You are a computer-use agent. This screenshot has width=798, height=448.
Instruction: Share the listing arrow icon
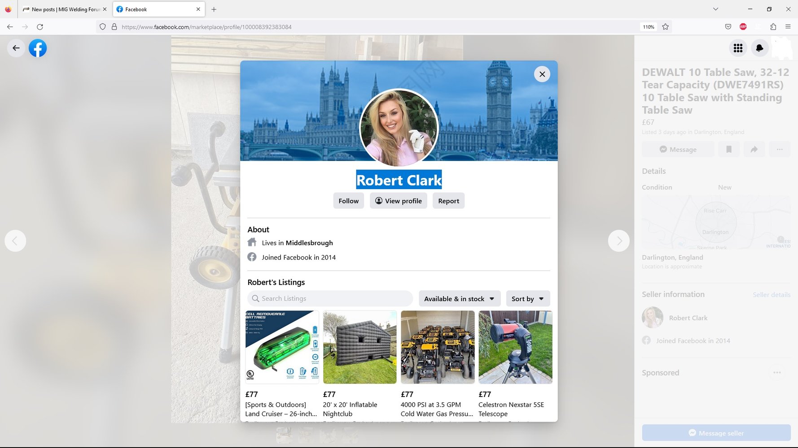(754, 149)
